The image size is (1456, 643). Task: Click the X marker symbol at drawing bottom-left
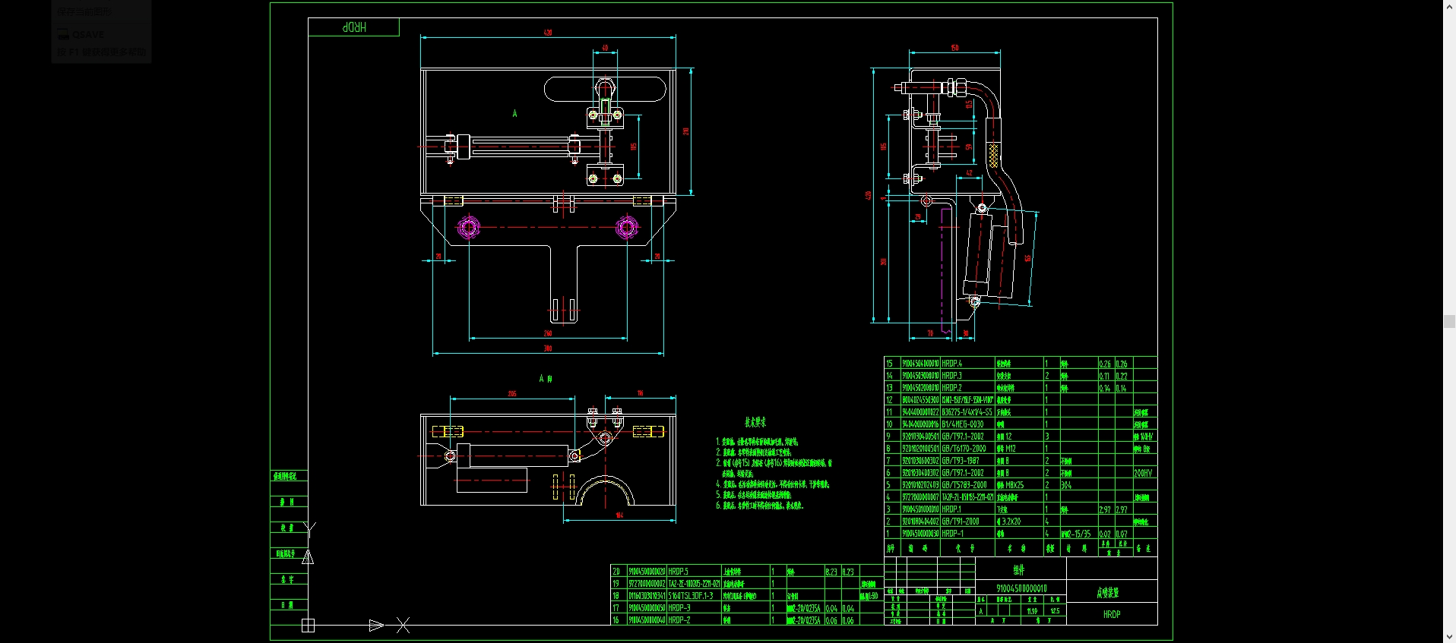click(x=403, y=626)
